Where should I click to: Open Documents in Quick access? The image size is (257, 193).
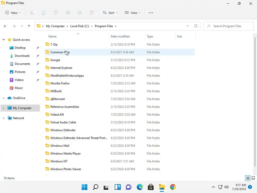(x=22, y=64)
